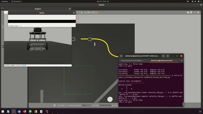The width and height of the screenshot is (203, 114).
Task: Open the terminal hamburger menu
Action: click(168, 56)
